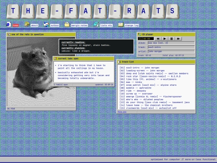Select track 04 rock star jason-nevins-remix
This screenshot has width=217, height=163.
pyautogui.click(x=150, y=76)
